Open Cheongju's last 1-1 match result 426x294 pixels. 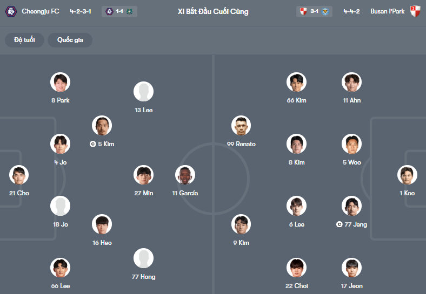pos(119,11)
